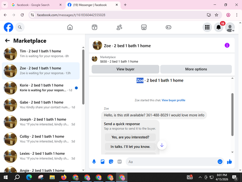This screenshot has width=242, height=182.
Task: Open a new browser tab
Action: (x=125, y=5)
